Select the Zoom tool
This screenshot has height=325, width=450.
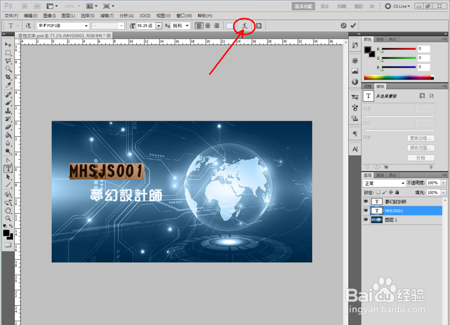[8, 218]
